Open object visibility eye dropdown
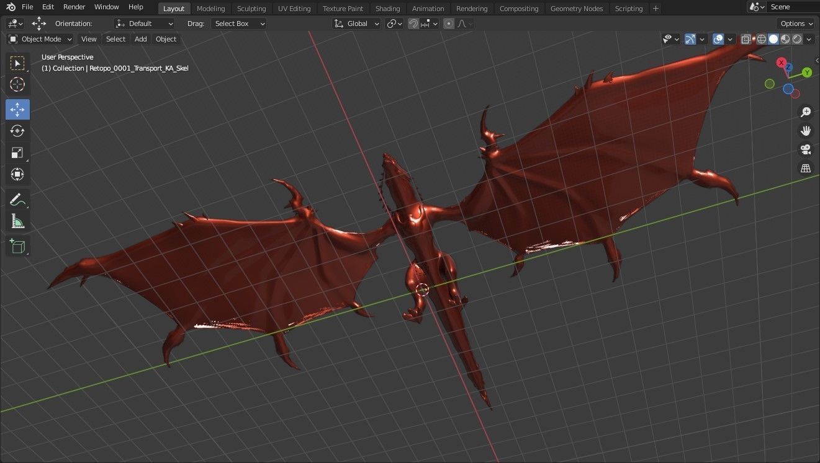The image size is (820, 463). tap(671, 39)
